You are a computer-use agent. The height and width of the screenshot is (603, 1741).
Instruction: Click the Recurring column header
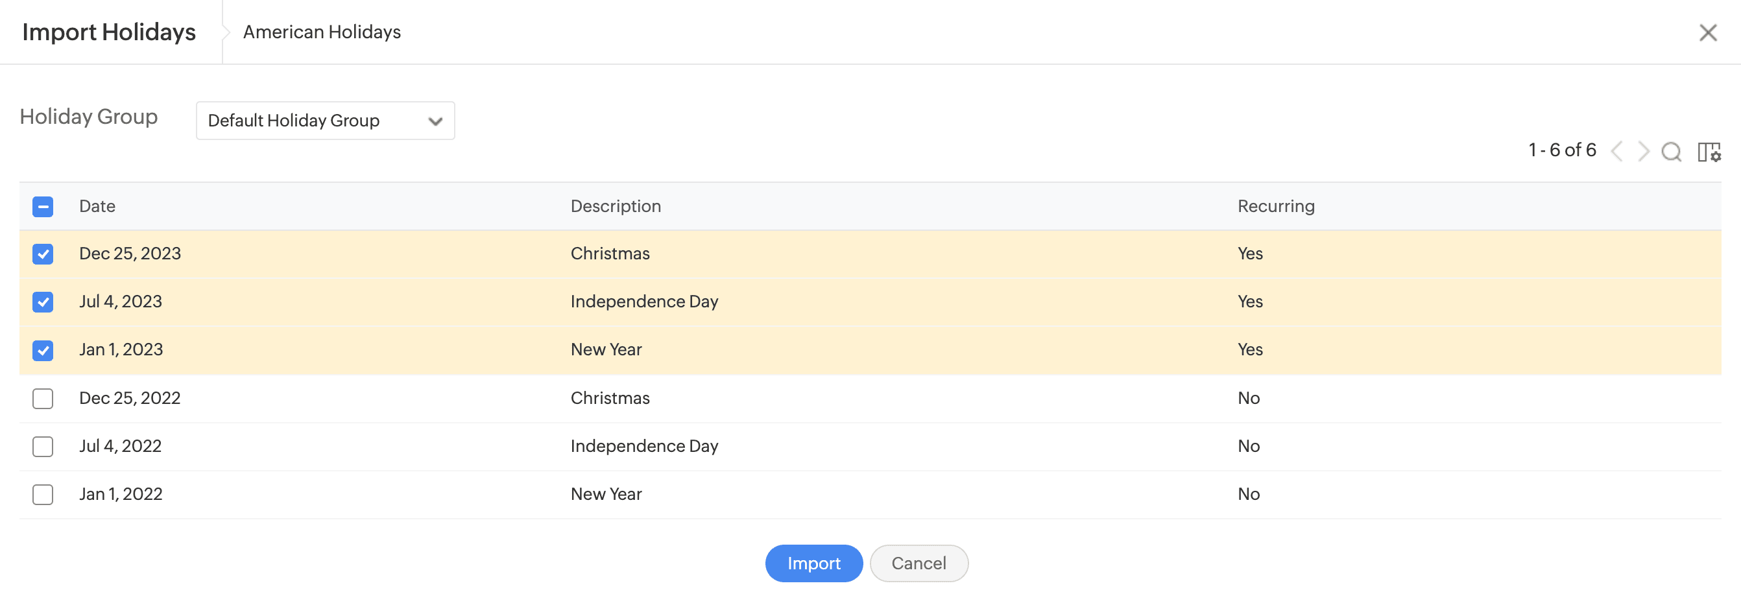tap(1275, 207)
